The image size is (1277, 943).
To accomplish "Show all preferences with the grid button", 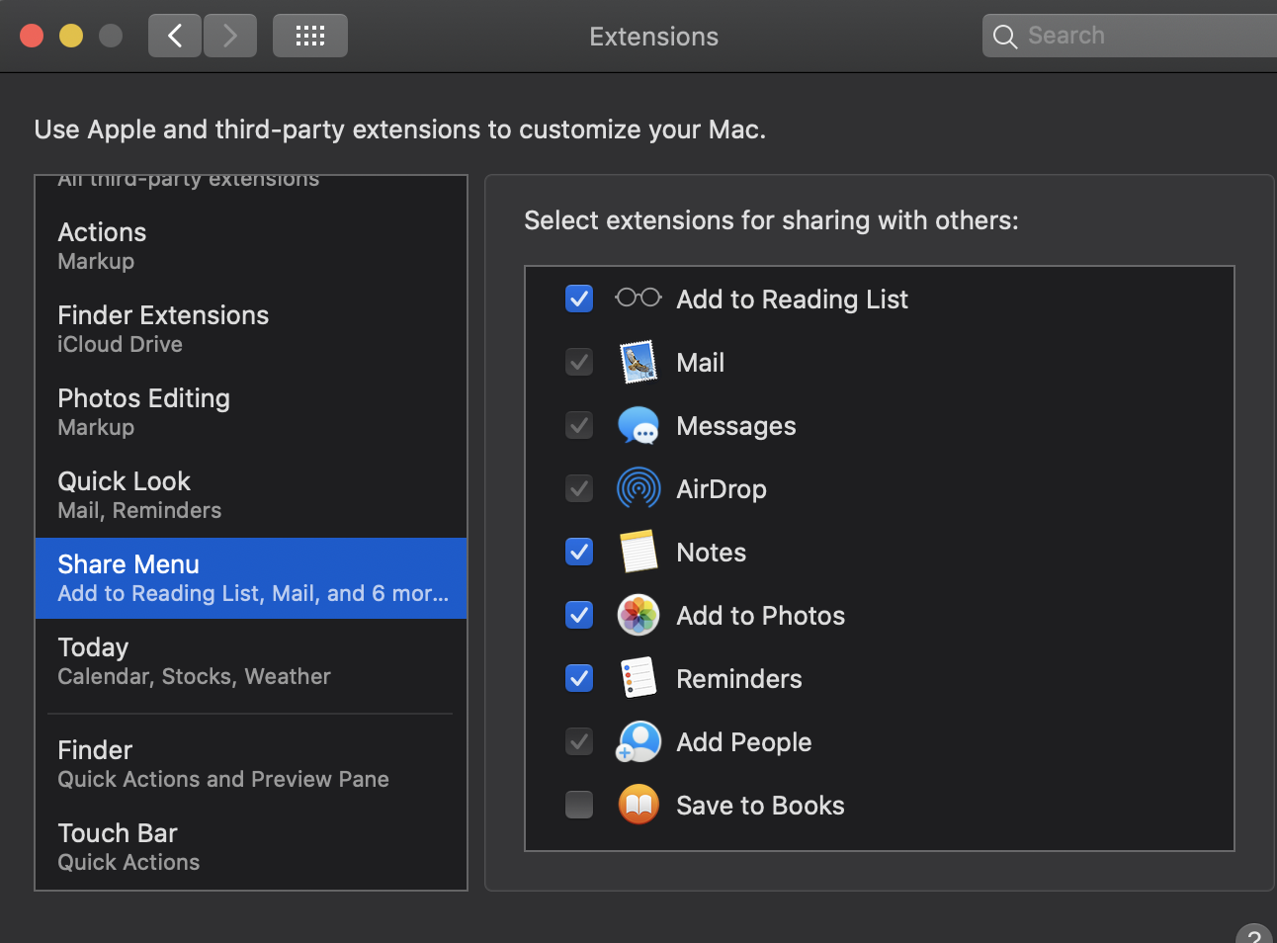I will coord(310,36).
